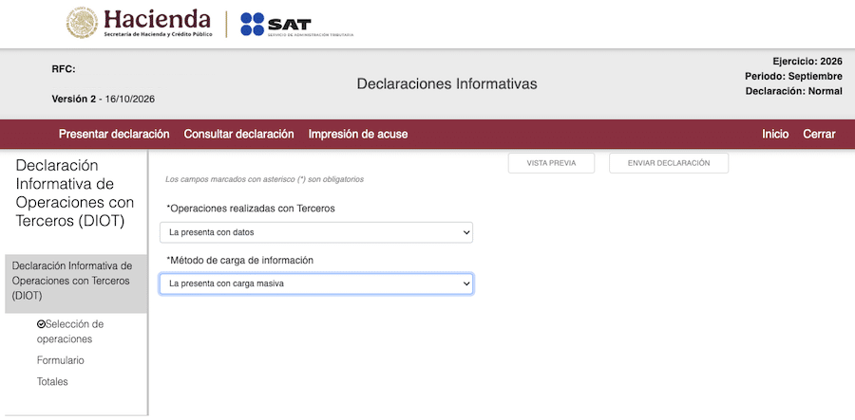Click Cerrar in the red navigation bar

point(819,134)
